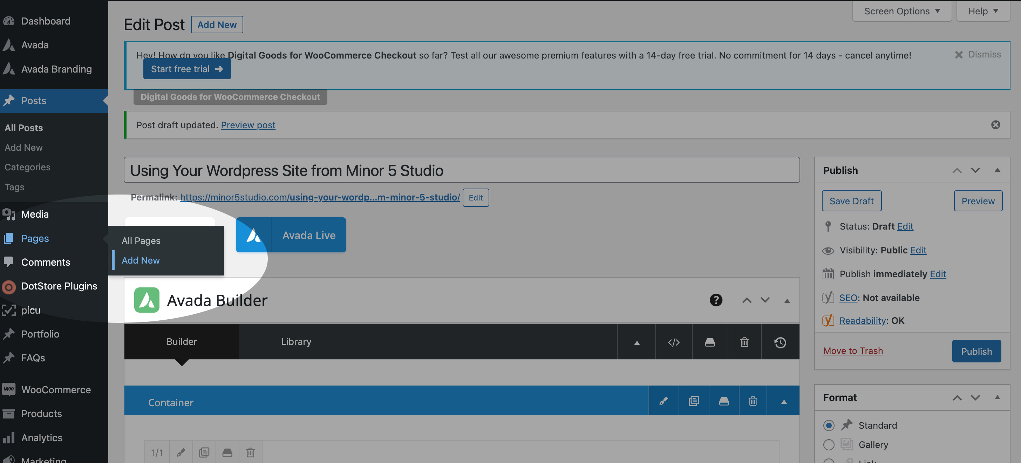Open the Help dropdown
Screen dimensions: 1021x463
[983, 11]
